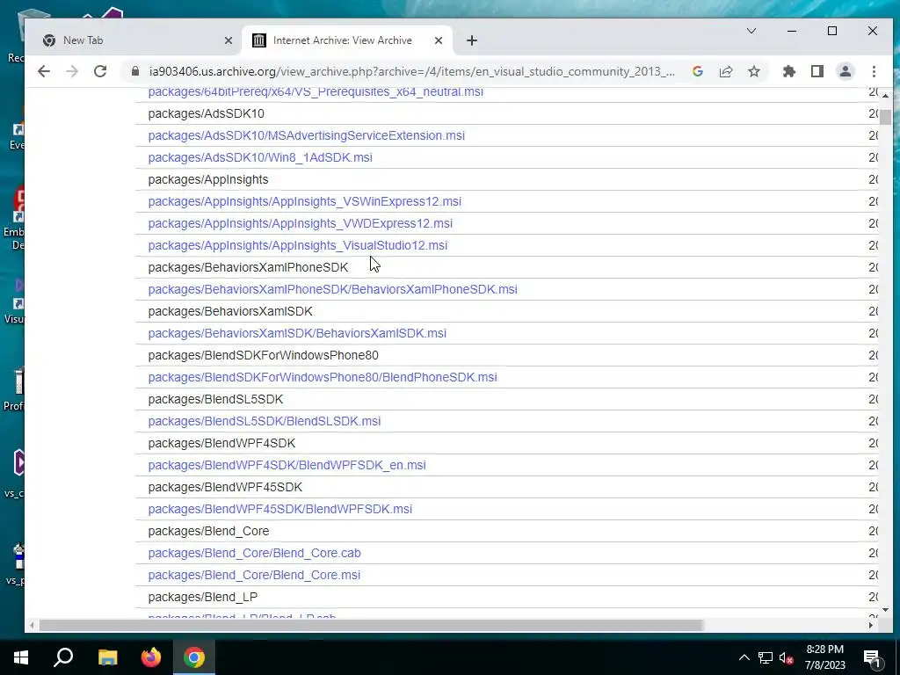Open the tab search chevron
This screenshot has width=900, height=675.
tap(751, 31)
